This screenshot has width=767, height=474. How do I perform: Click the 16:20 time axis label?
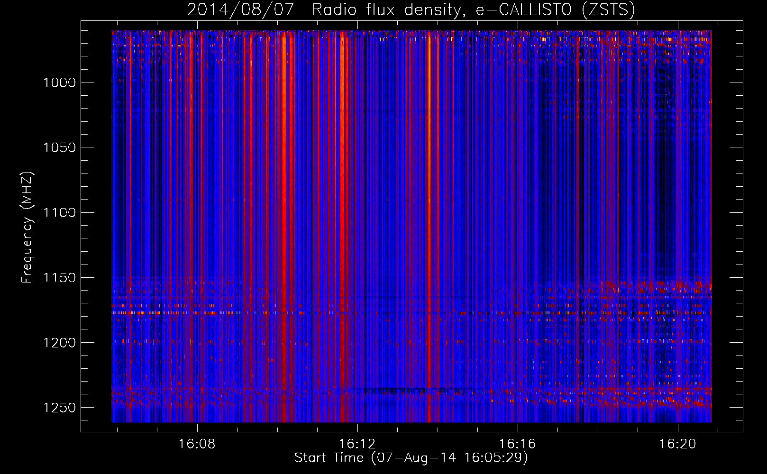[678, 444]
